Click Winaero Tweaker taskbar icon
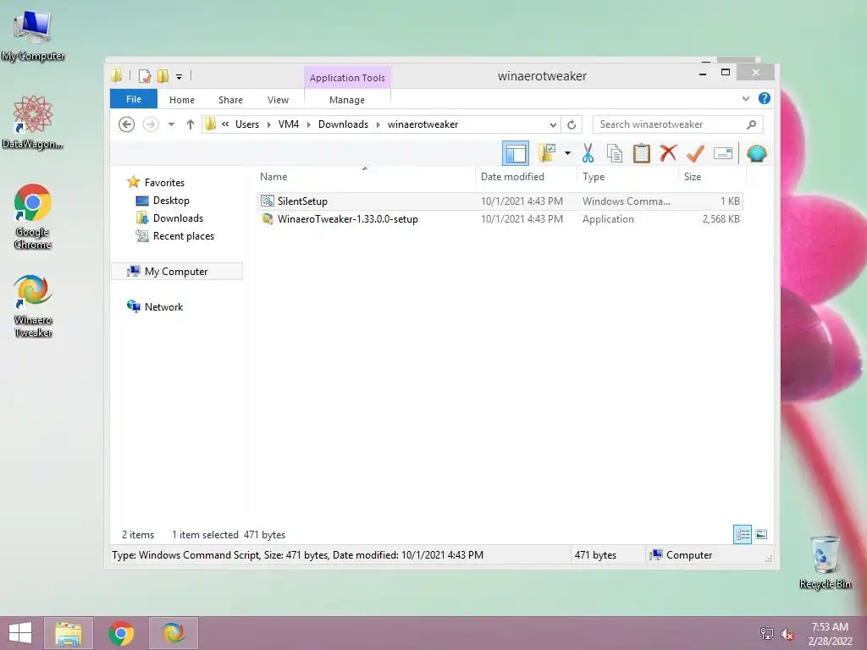Screen dimensions: 867x650 click(x=173, y=633)
